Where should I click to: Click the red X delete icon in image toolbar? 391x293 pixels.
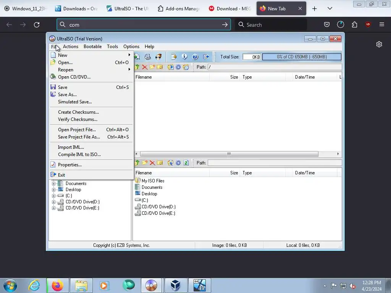145,67
